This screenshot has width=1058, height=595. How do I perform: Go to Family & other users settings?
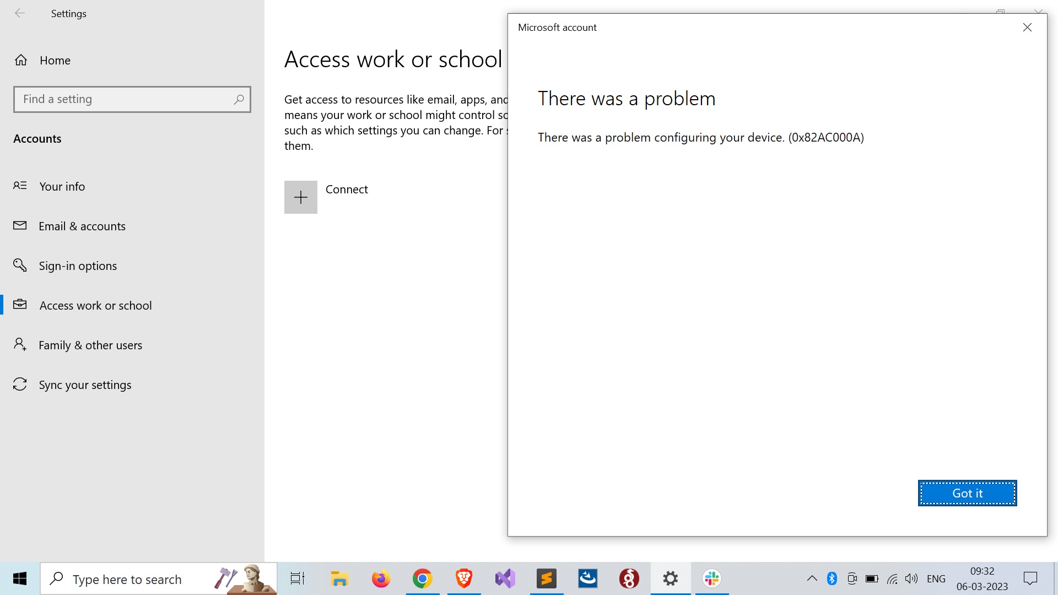click(90, 345)
